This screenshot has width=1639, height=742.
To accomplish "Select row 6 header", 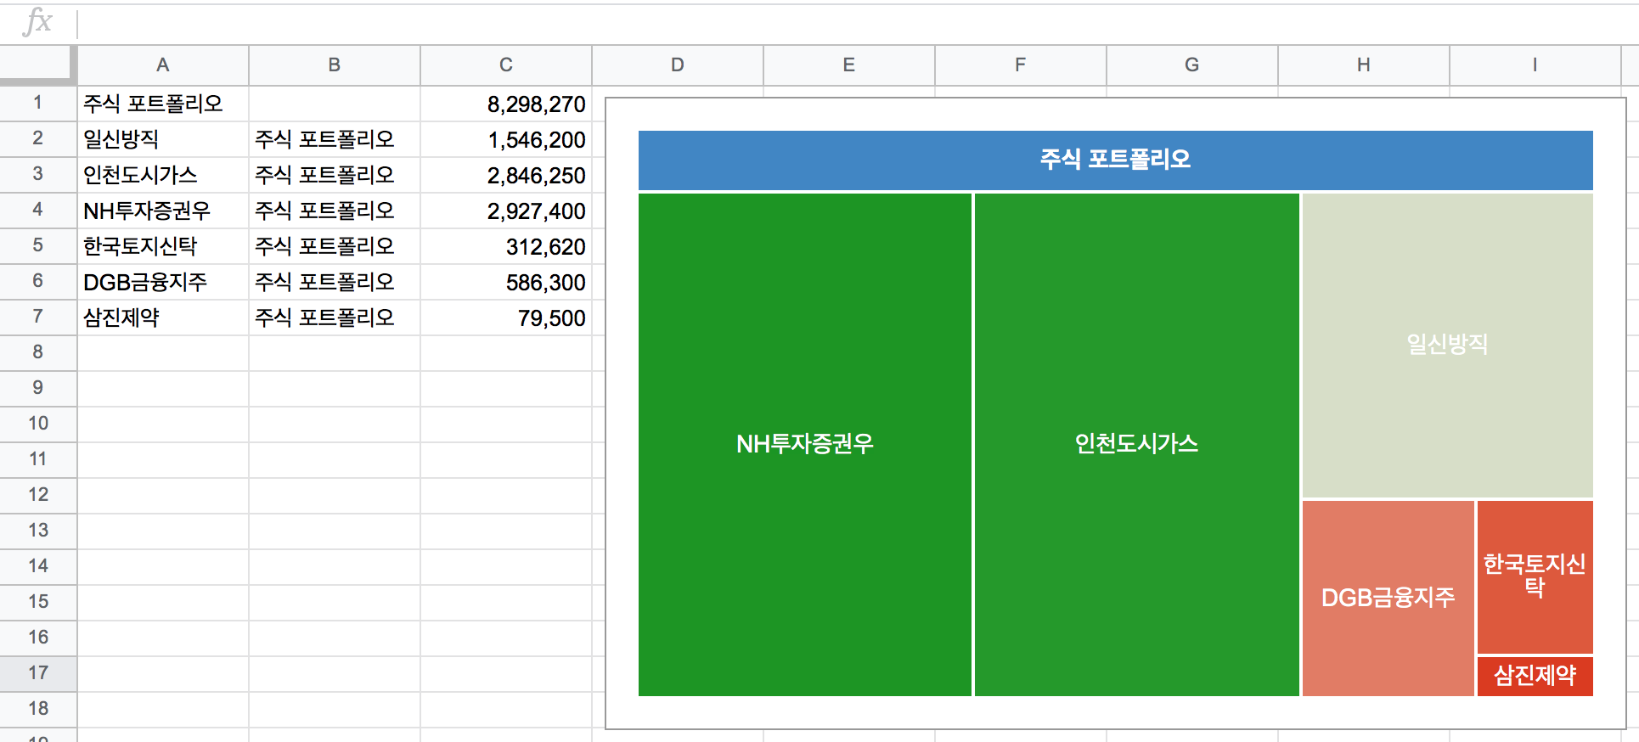I will tap(37, 281).
